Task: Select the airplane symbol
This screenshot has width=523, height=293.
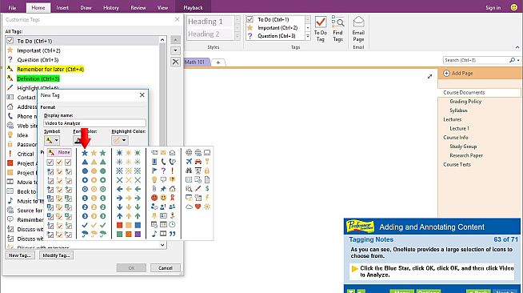Action: pos(189,162)
